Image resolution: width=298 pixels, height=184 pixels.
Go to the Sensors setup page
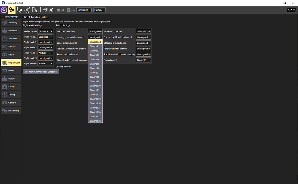point(11,47)
